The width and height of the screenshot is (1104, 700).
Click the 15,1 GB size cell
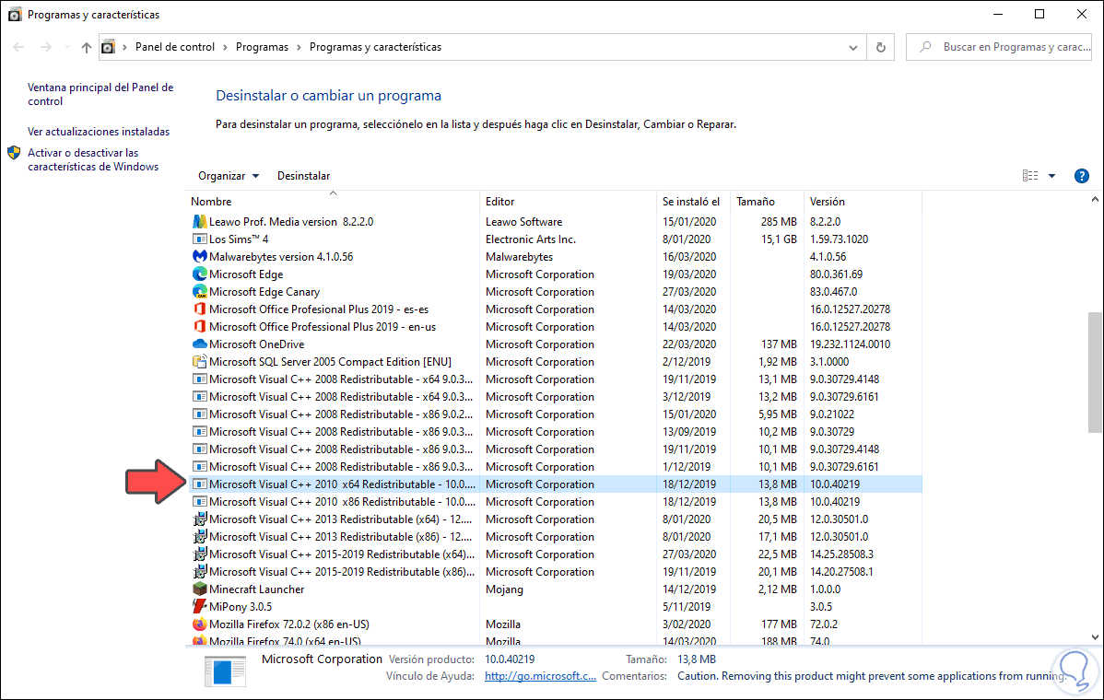[779, 239]
